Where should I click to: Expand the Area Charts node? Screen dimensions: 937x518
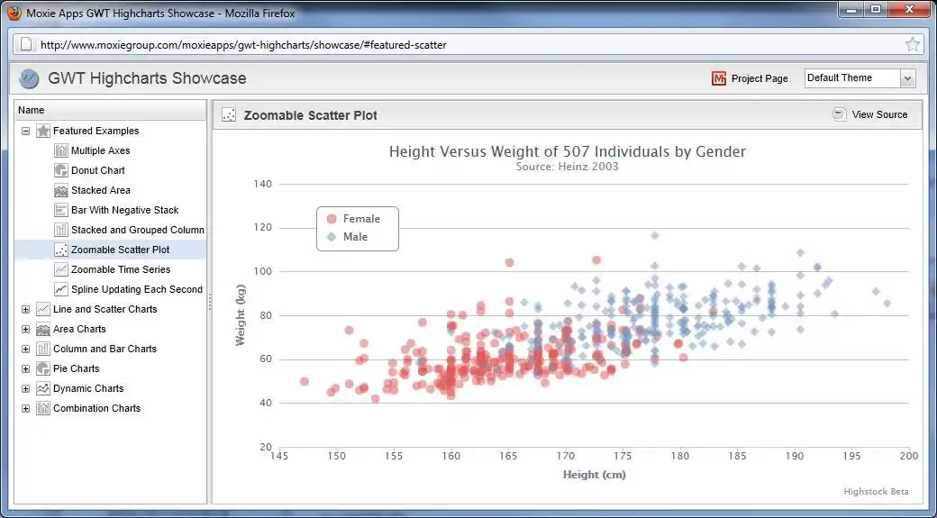(26, 329)
